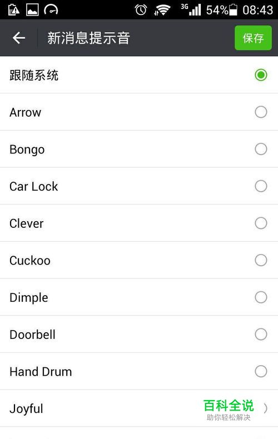Viewport: 278px width, 439px height.
Task: Choose Car Lock radio option
Action: [x=261, y=186]
